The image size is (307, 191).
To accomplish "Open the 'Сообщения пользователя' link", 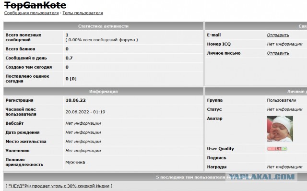I will [31, 13].
